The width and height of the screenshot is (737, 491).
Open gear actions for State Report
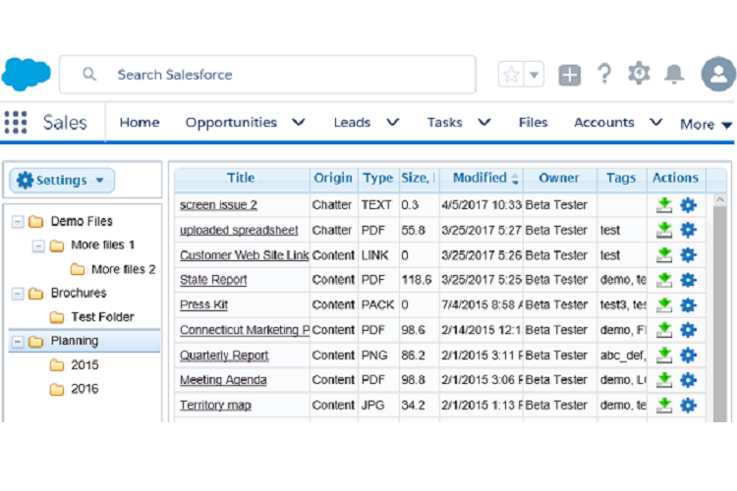click(688, 280)
